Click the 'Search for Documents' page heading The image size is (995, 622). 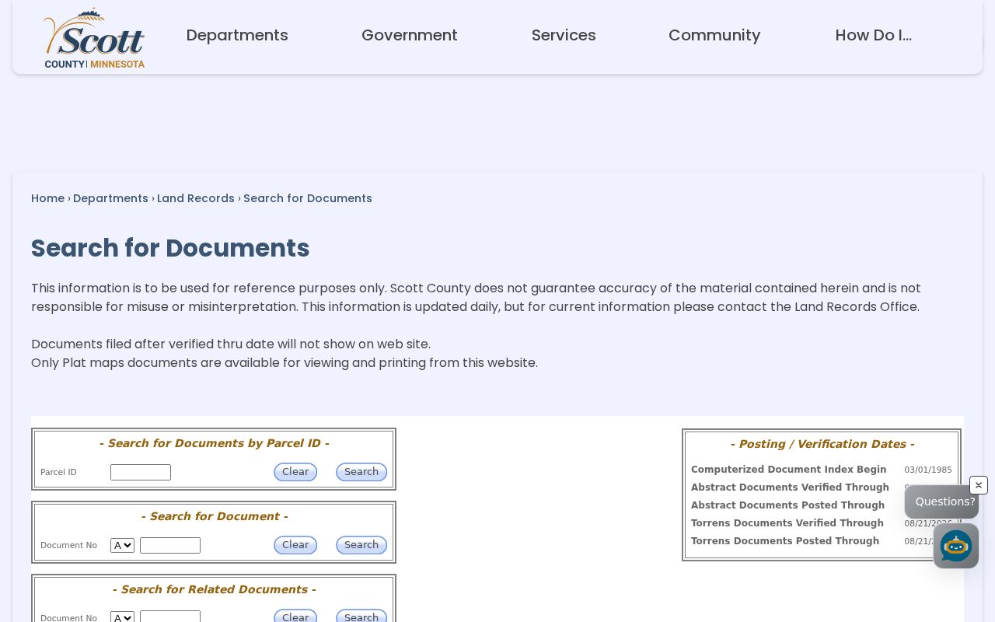pyautogui.click(x=170, y=248)
